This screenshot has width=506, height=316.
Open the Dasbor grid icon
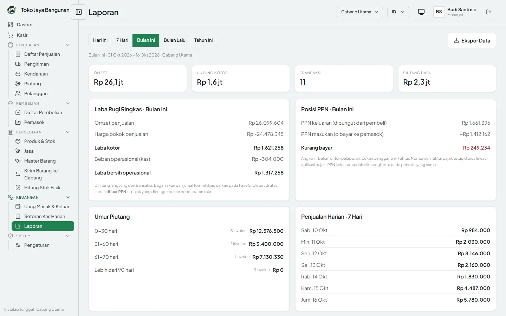tap(11, 25)
